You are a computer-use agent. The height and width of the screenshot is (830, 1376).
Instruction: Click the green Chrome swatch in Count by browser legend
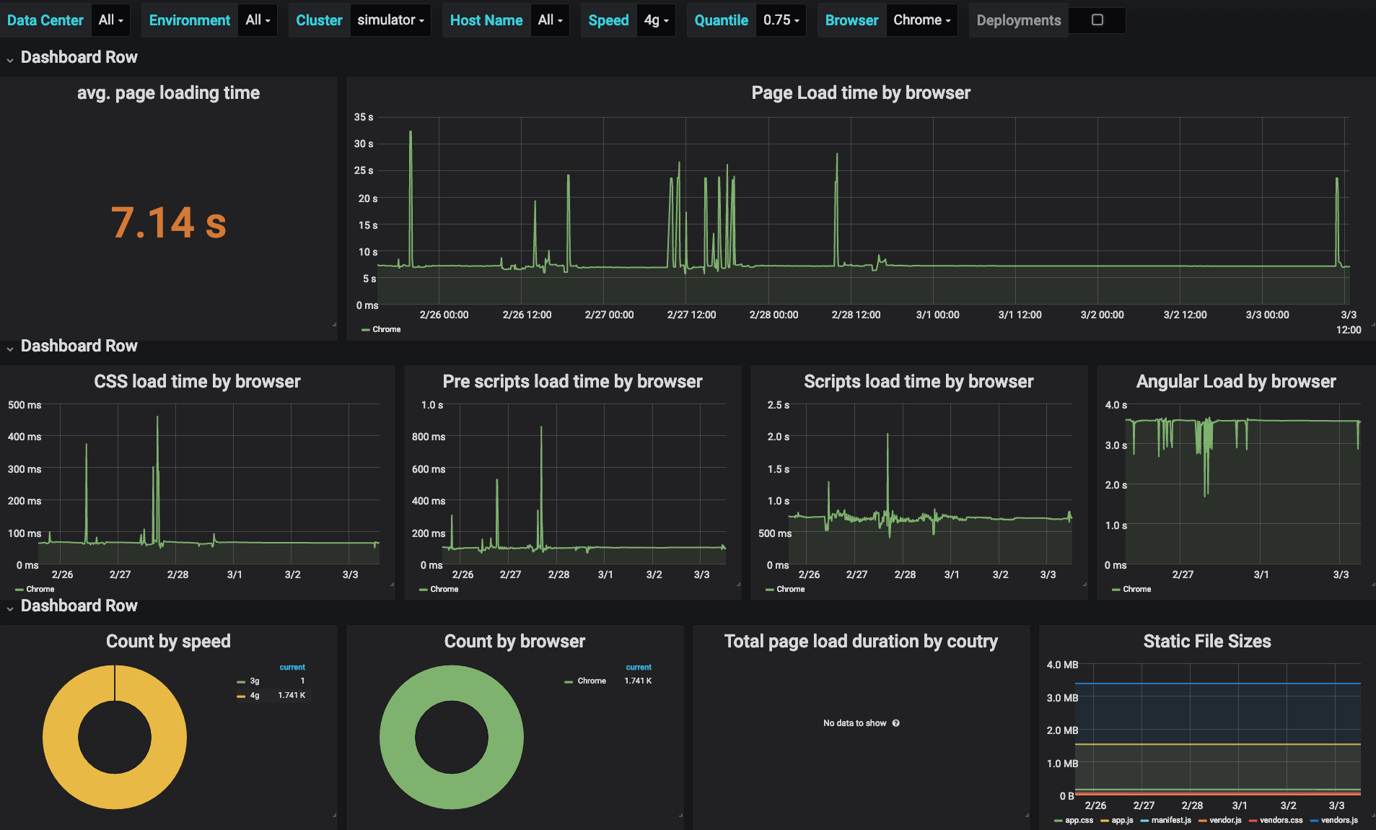point(569,681)
